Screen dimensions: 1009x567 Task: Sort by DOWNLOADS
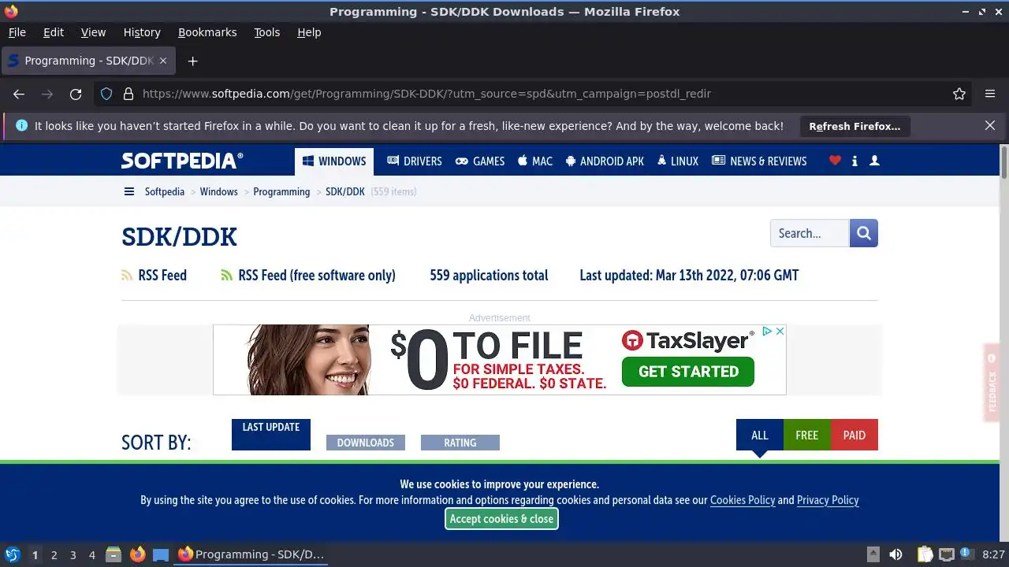click(366, 443)
